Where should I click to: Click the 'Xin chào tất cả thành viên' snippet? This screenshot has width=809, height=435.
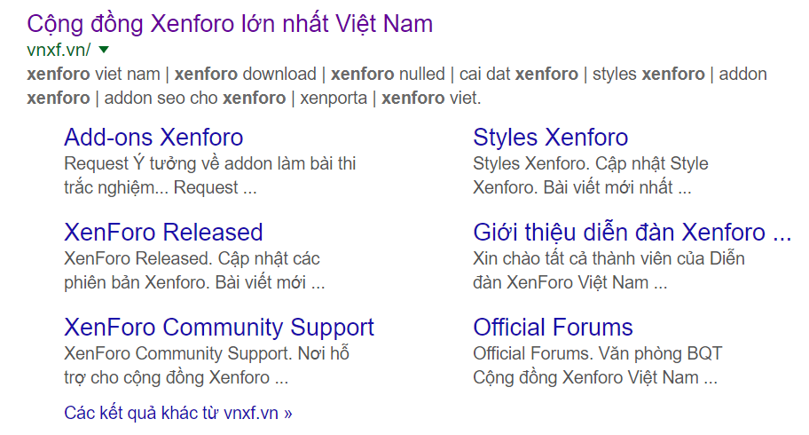pyautogui.click(x=609, y=259)
